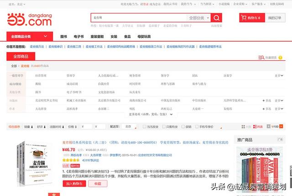Open the 童装童鞋 nav item
This screenshot has height=196, width=292.
point(97,37)
